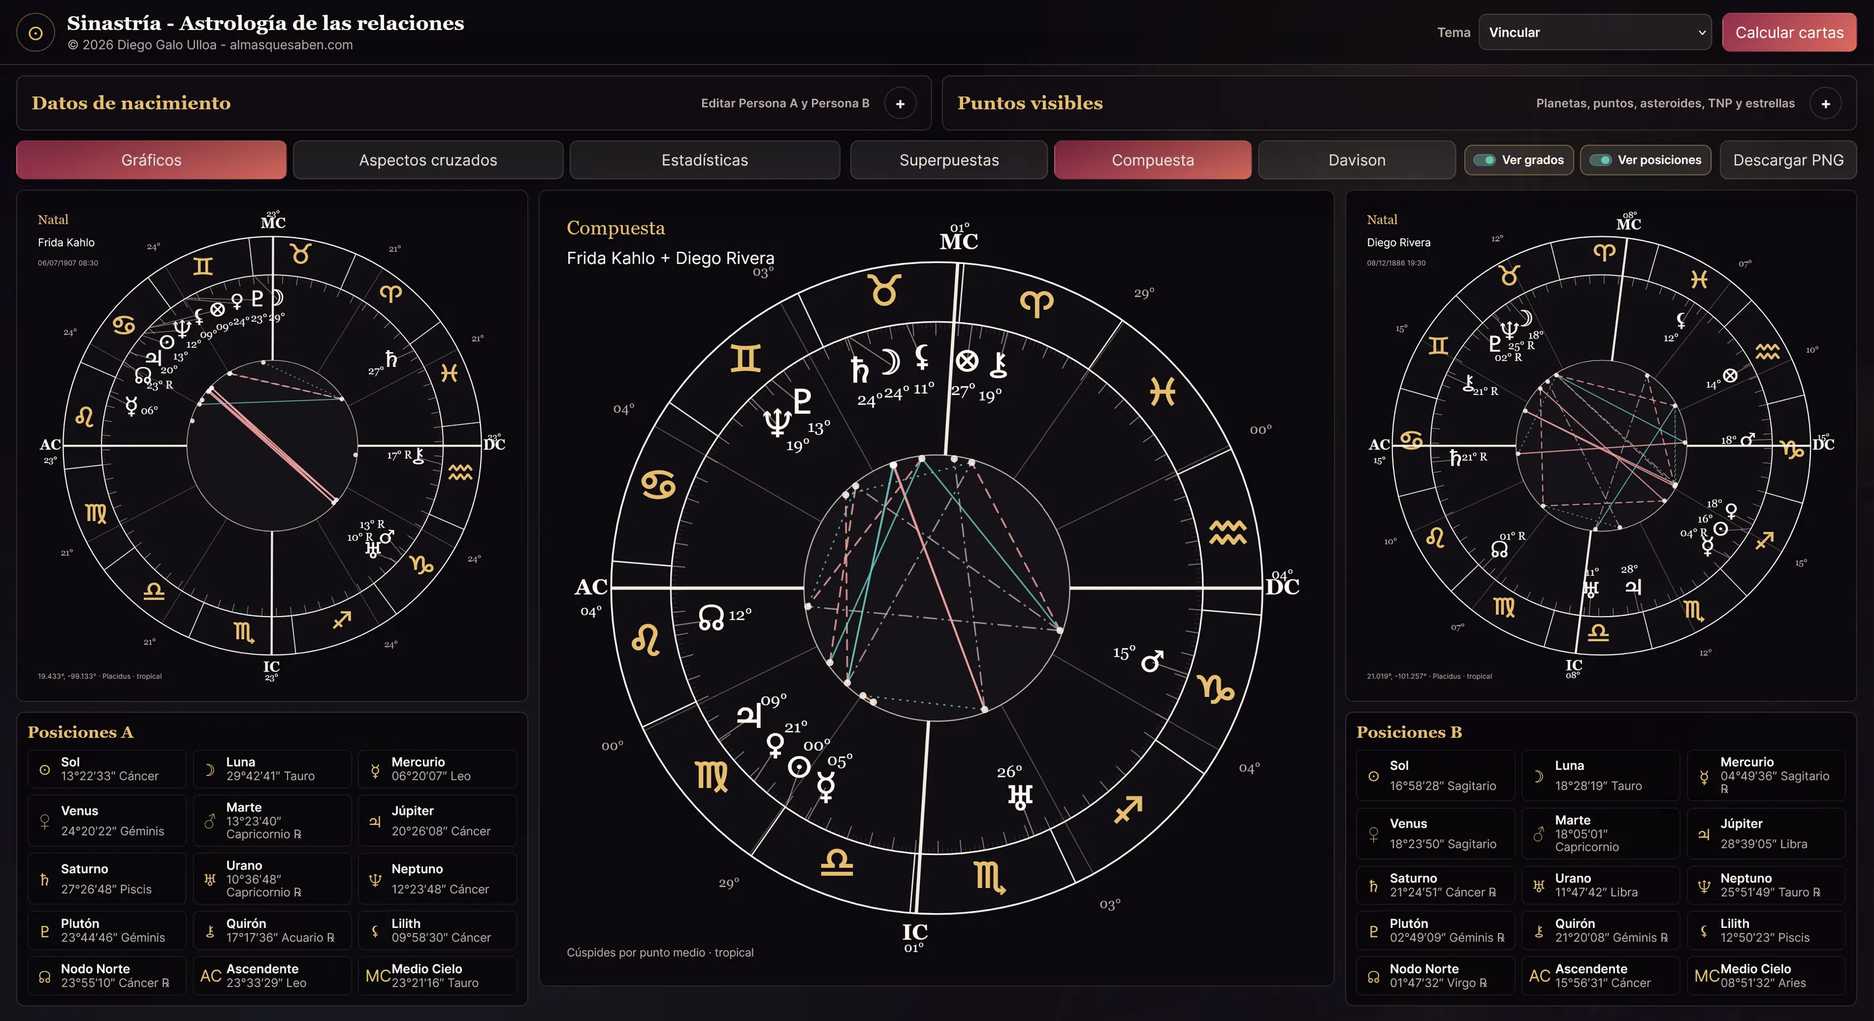1874x1021 pixels.
Task: Click Nodo Norte 23°55'10" Cáncer card
Action: tap(107, 975)
